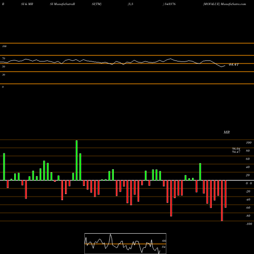This screenshot has width=254, height=254.
Task: Click the SI MunafaSutraR header label
Action: pos(62,4)
